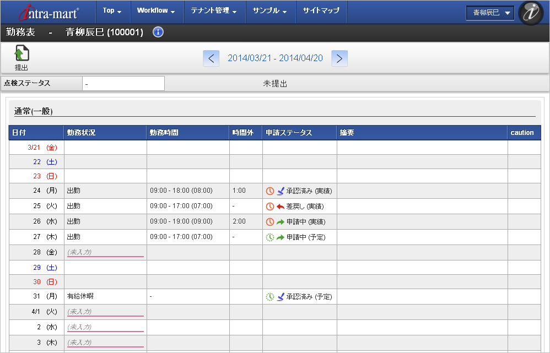
Task: Click the red return arrow icon for 差戻し
Action: point(281,207)
